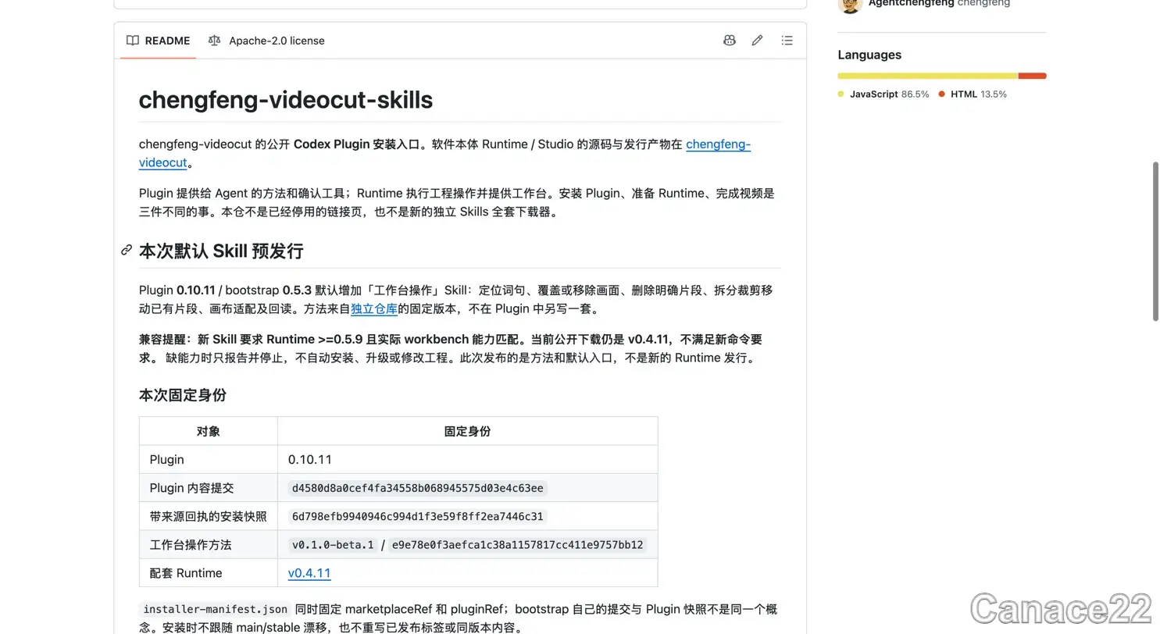This screenshot has width=1160, height=634.
Task: Click the 固定身份 column header
Action: pyautogui.click(x=468, y=431)
